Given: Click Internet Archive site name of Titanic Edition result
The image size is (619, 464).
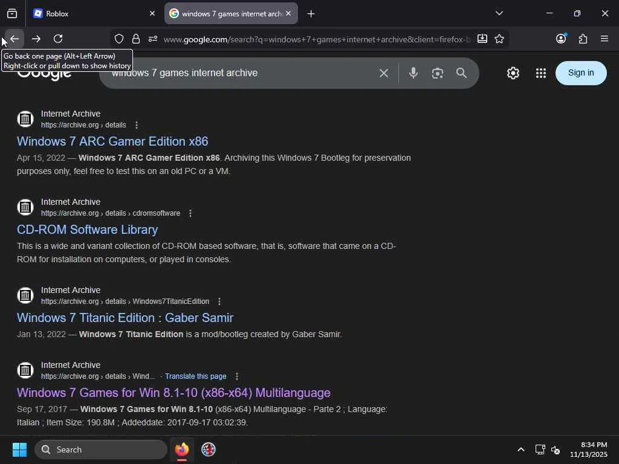Looking at the screenshot, I should coord(71,290).
